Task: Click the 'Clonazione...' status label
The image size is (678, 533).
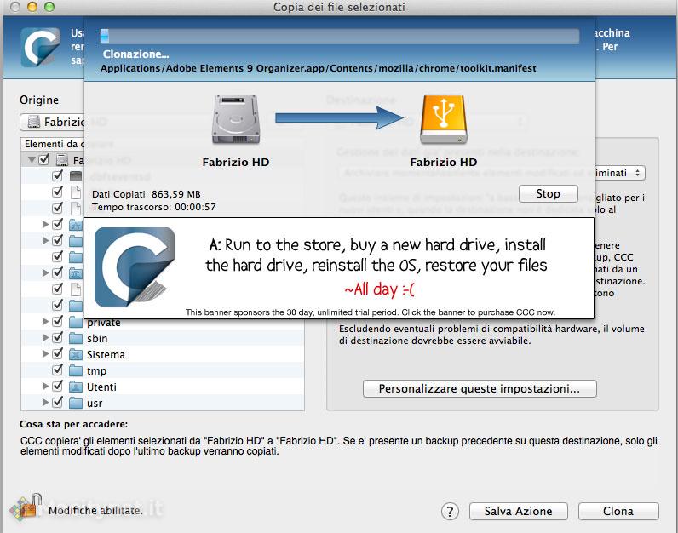Action: point(135,54)
